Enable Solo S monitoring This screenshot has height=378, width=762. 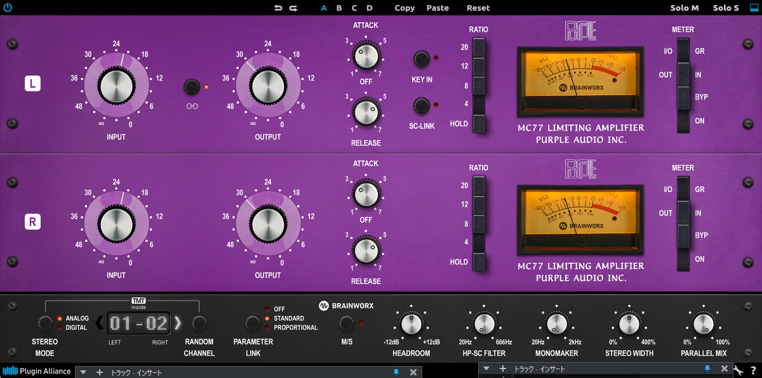(726, 8)
